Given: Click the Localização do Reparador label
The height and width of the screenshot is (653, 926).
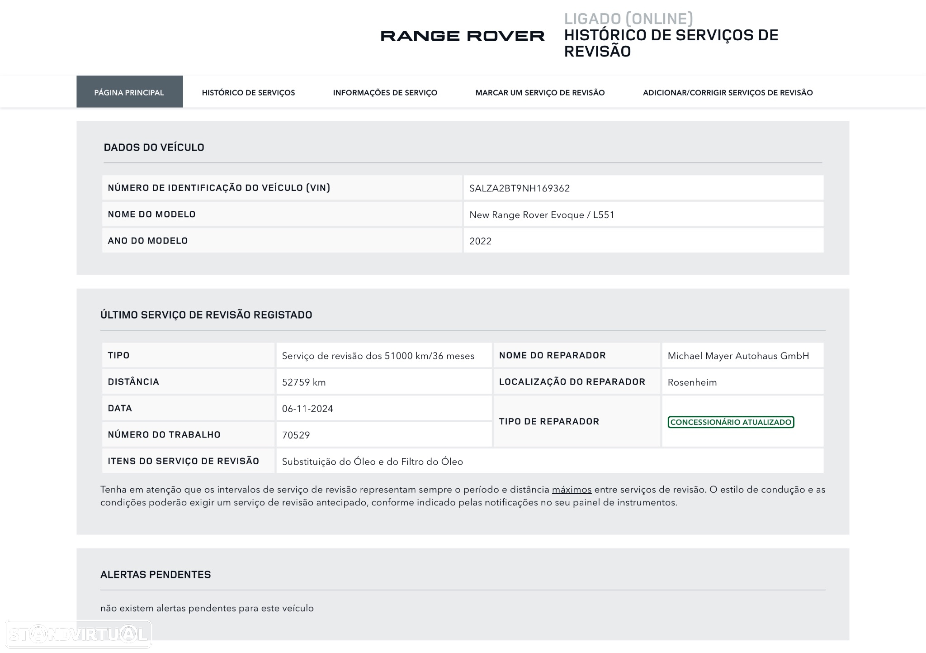Looking at the screenshot, I should 572,381.
